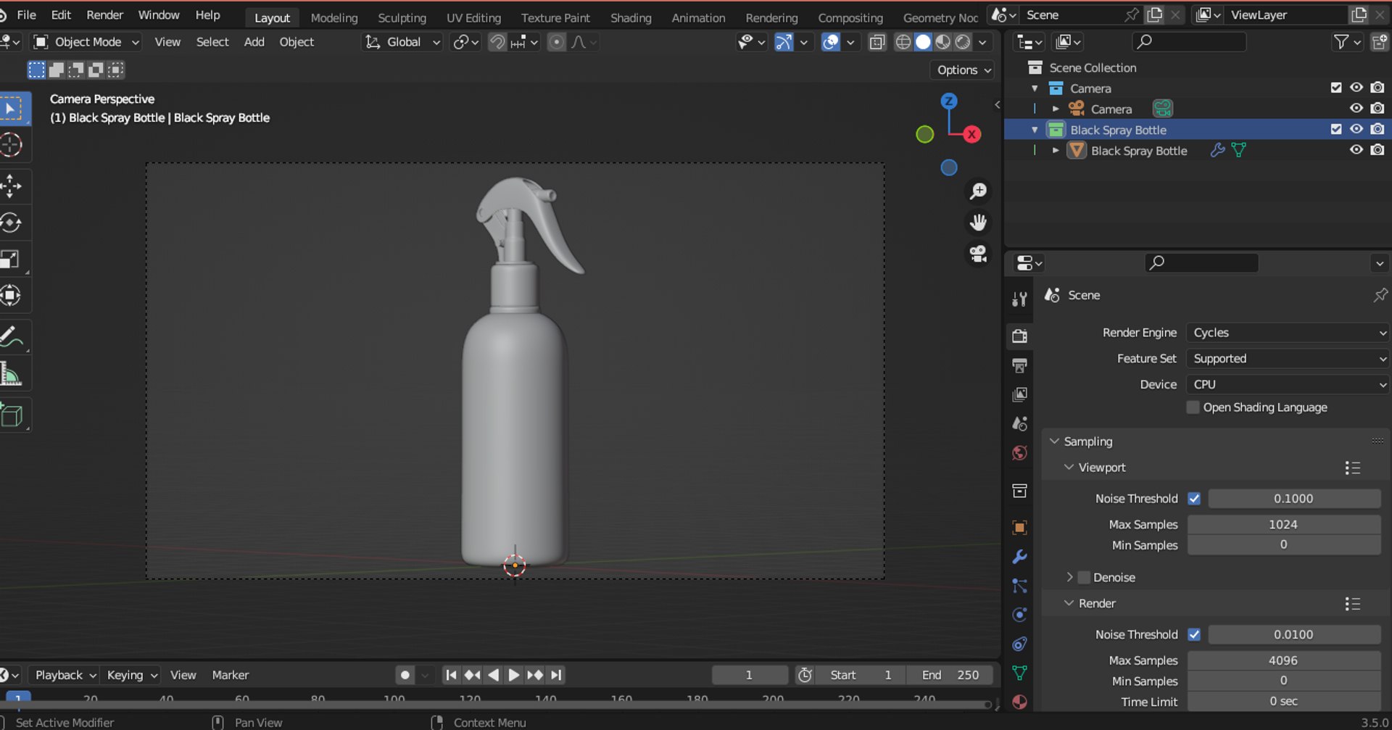Open the Render Engine dropdown showing Cycles
This screenshot has height=730, width=1392.
1288,333
